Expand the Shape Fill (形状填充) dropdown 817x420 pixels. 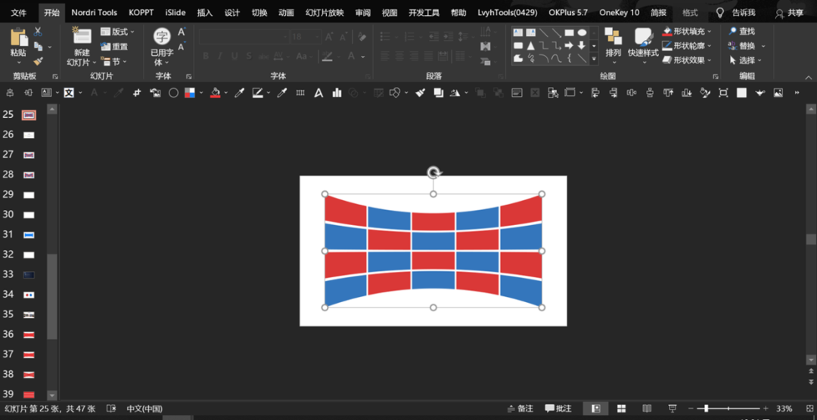point(709,32)
